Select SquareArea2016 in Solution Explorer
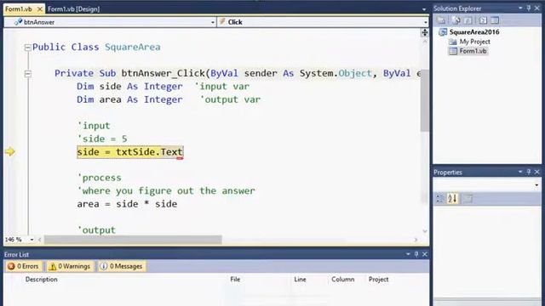 coord(474,32)
